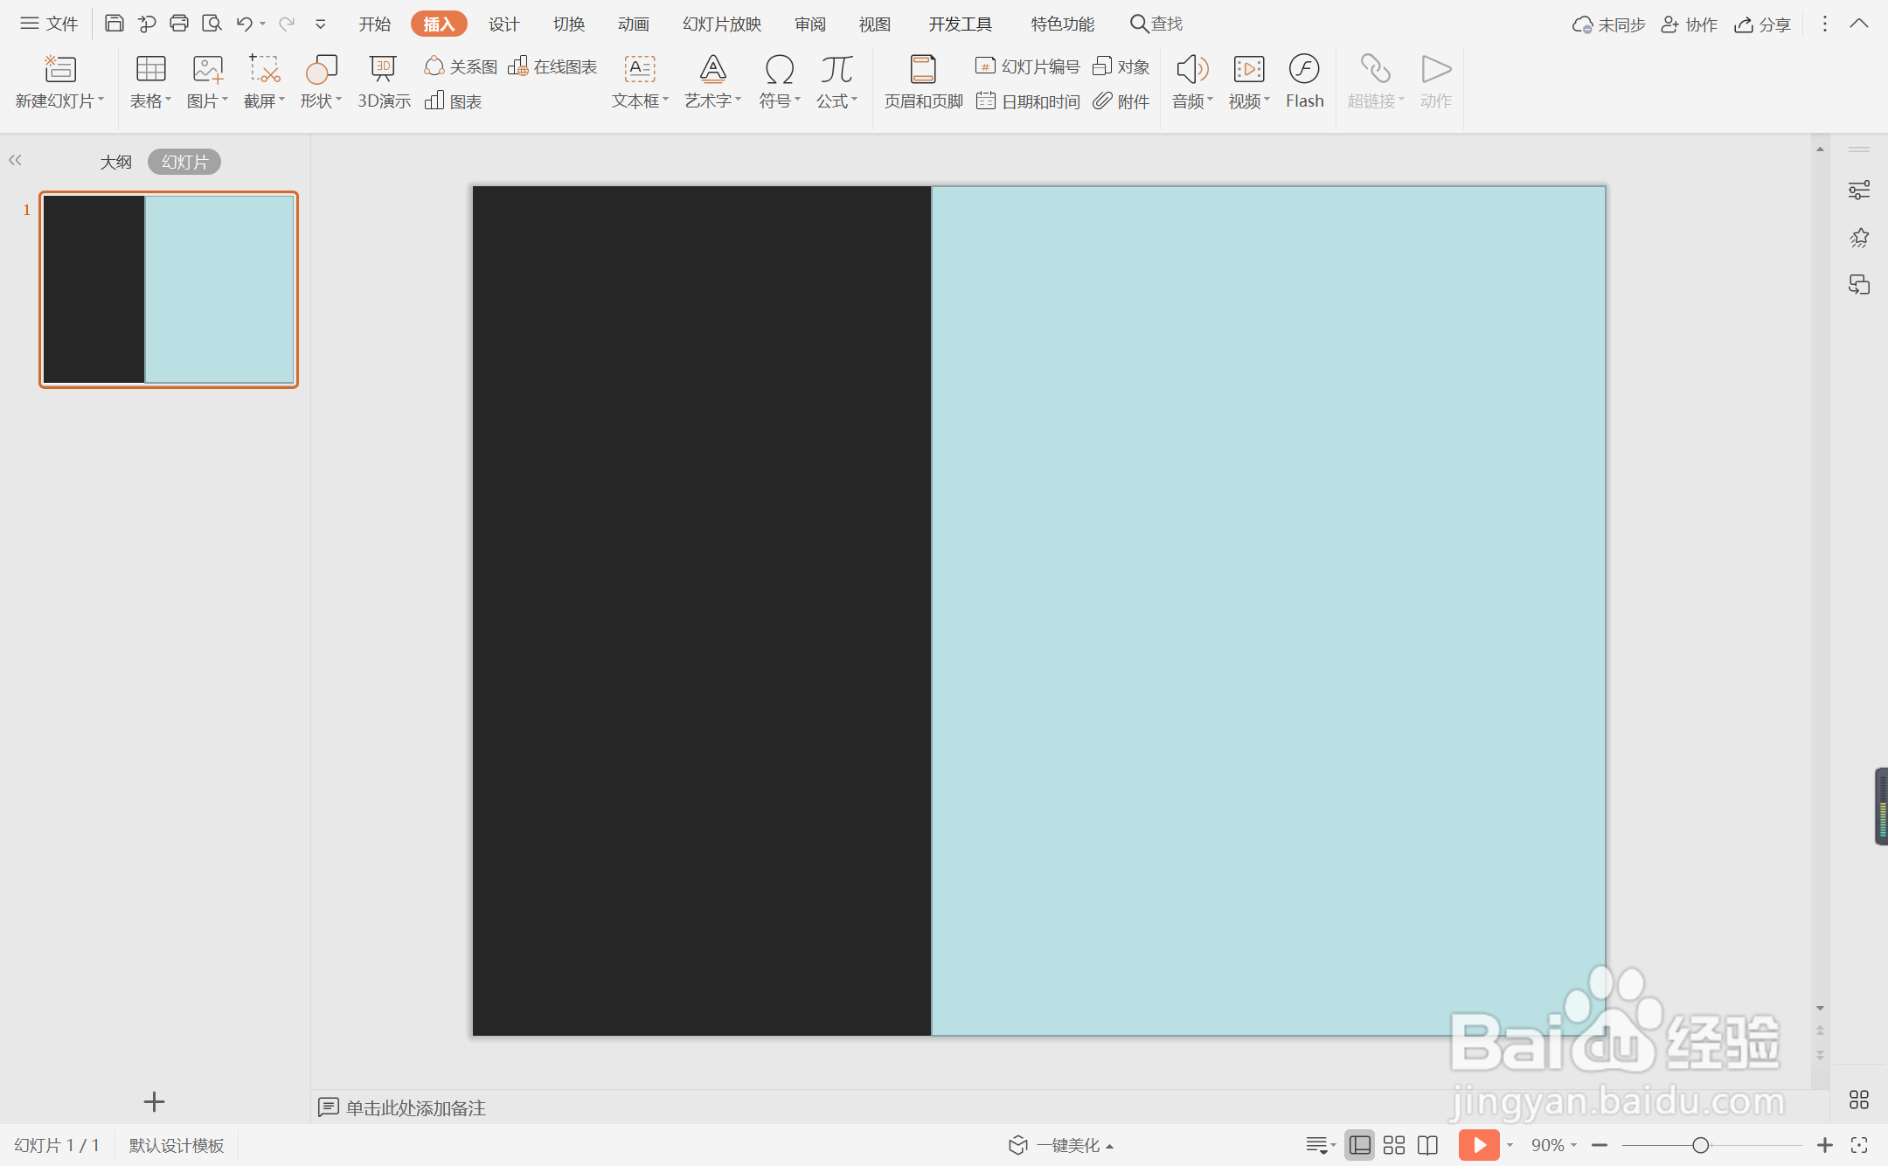Click the save icon in quick toolbar
The image size is (1888, 1166).
114,24
